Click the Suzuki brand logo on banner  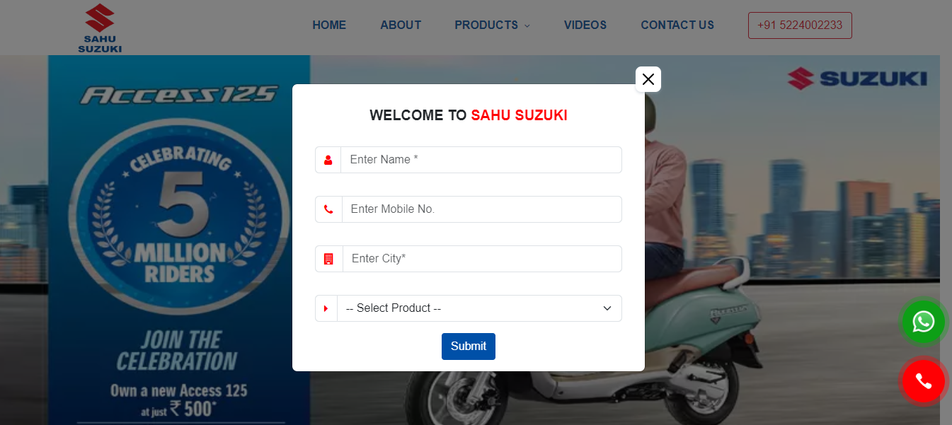coord(857,78)
